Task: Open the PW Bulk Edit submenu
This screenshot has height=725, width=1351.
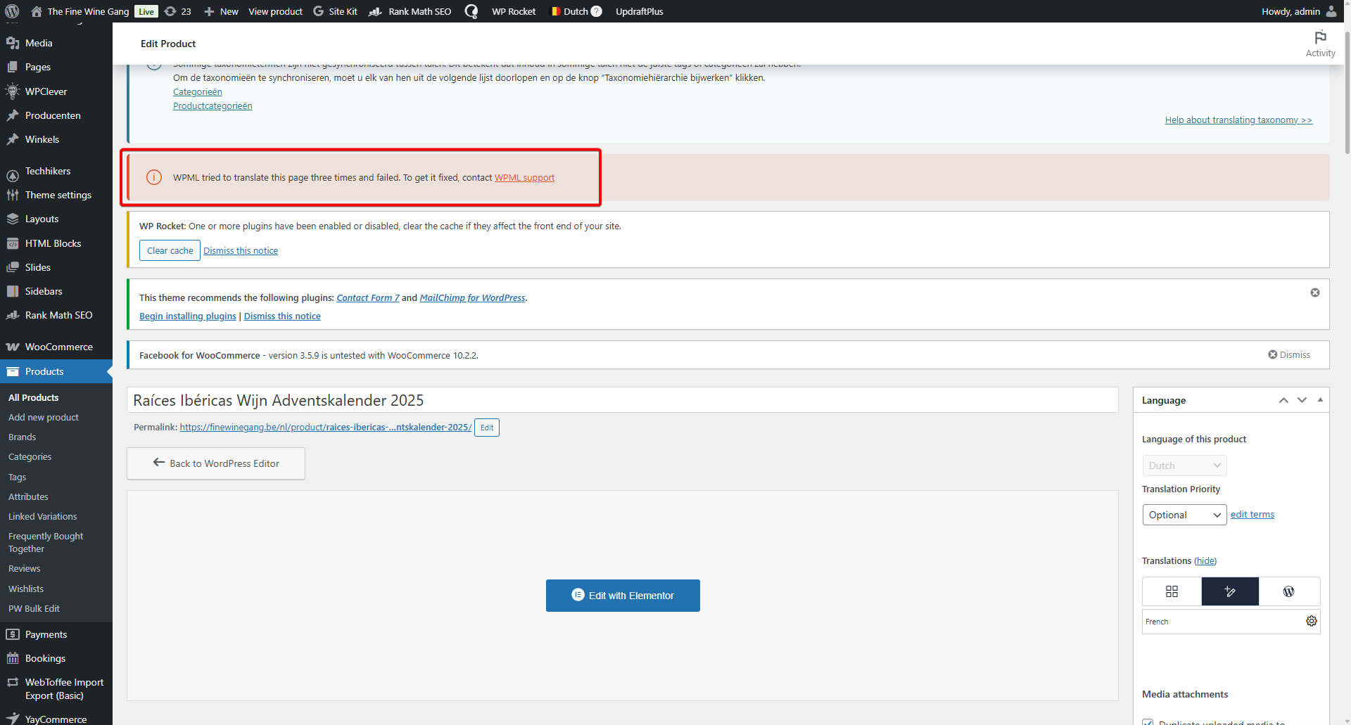Action: click(34, 609)
